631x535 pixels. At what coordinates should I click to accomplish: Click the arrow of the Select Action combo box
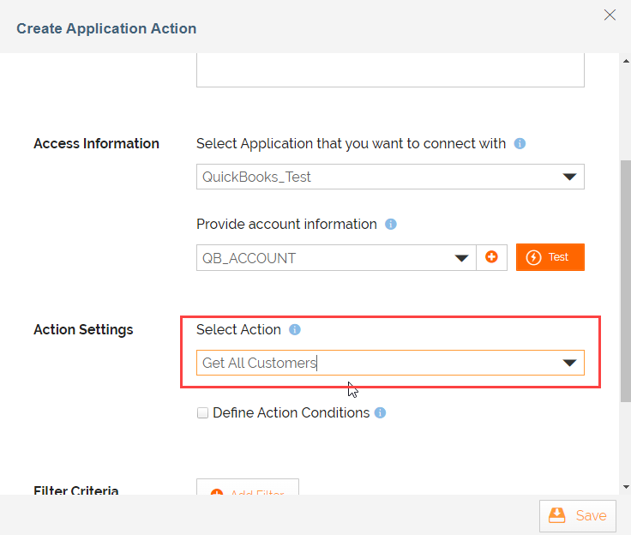coord(569,364)
